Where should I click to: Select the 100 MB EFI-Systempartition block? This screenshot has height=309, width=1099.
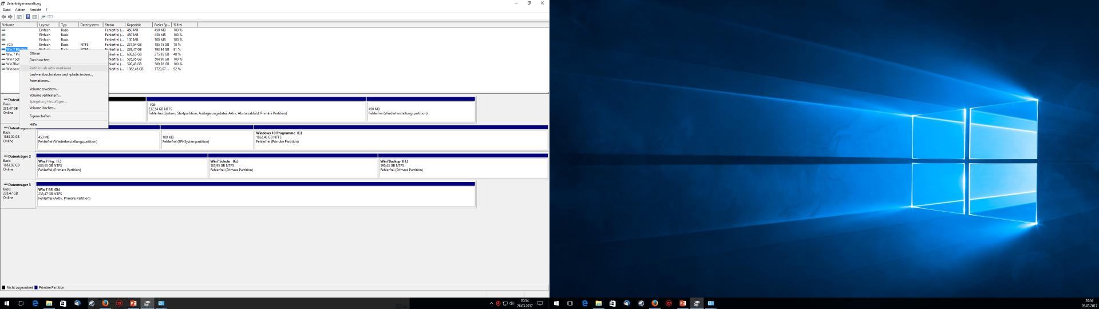(207, 138)
